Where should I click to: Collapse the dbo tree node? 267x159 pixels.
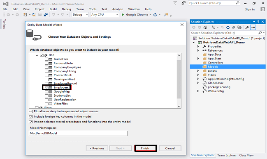point(37,55)
